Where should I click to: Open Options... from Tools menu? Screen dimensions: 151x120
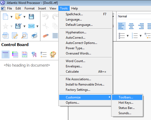85,103
